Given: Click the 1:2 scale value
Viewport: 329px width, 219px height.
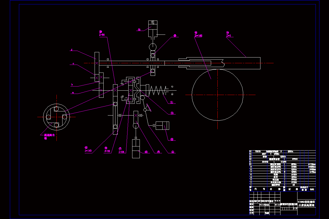Looking at the screenshot, I should (295, 208).
